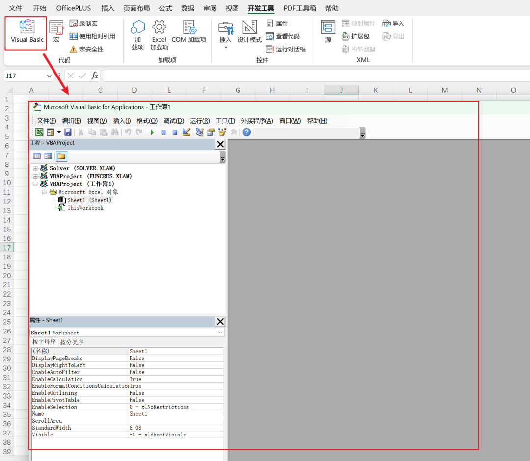
Task: Toggle Design Mode in controls group
Action: pos(249,31)
